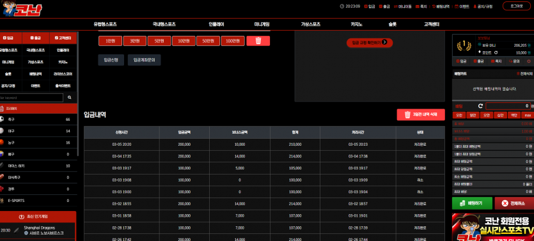Viewport: 534px width, 241px height.
Task: Click 전체삭제 trash in betting cart
Action: [x=525, y=74]
